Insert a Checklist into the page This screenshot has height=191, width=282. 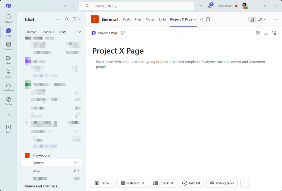tap(163, 183)
